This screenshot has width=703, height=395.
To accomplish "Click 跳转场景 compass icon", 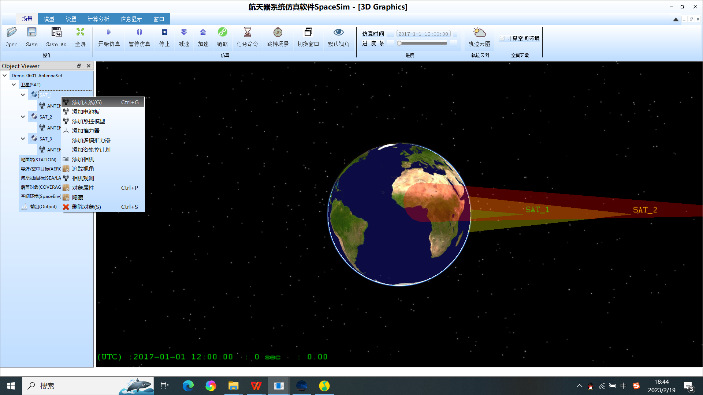I will (x=278, y=37).
